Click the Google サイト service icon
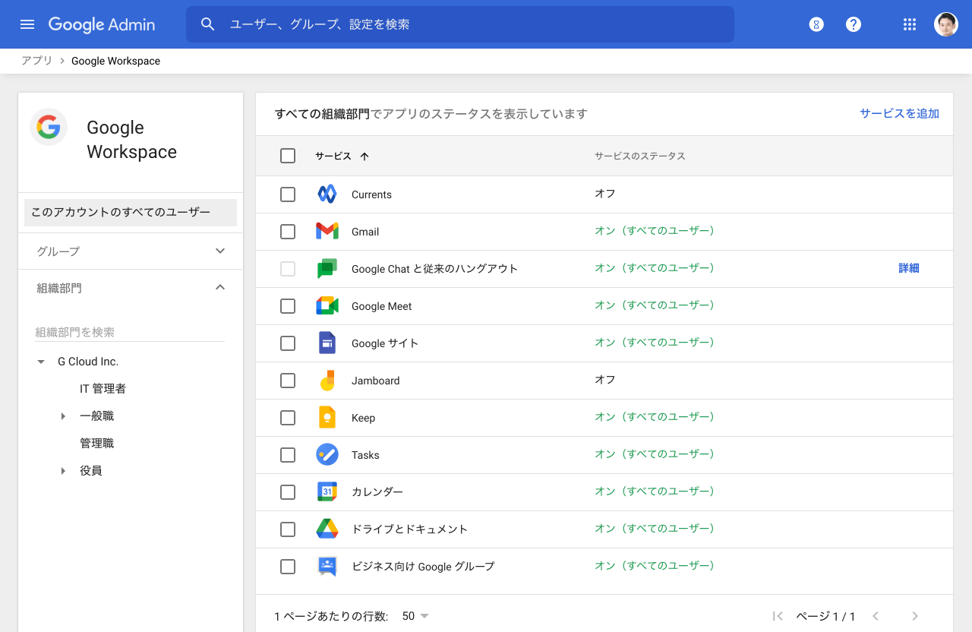Viewport: 972px width, 632px height. (x=327, y=343)
